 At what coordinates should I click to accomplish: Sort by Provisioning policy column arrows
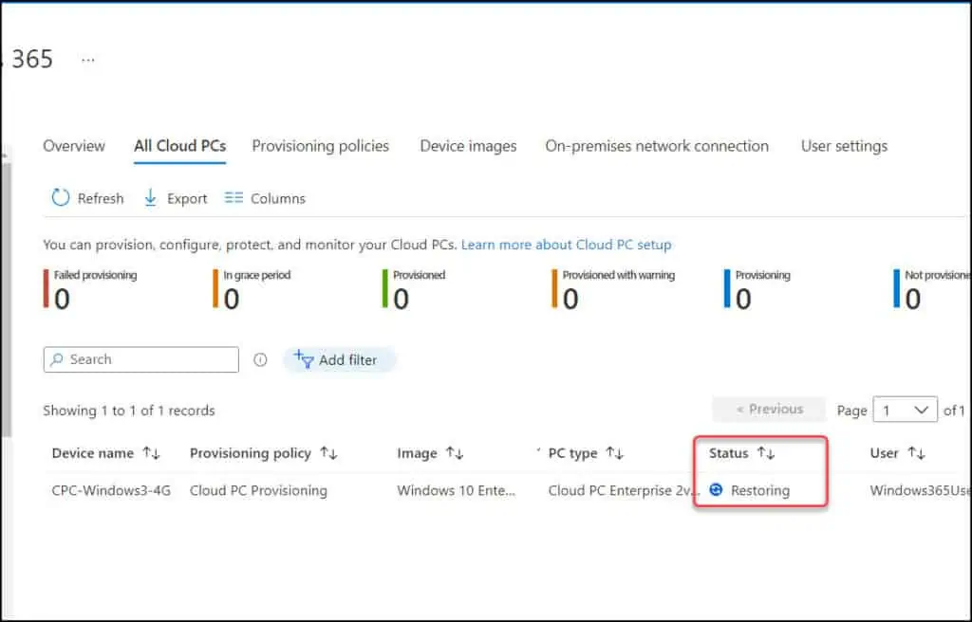point(328,453)
